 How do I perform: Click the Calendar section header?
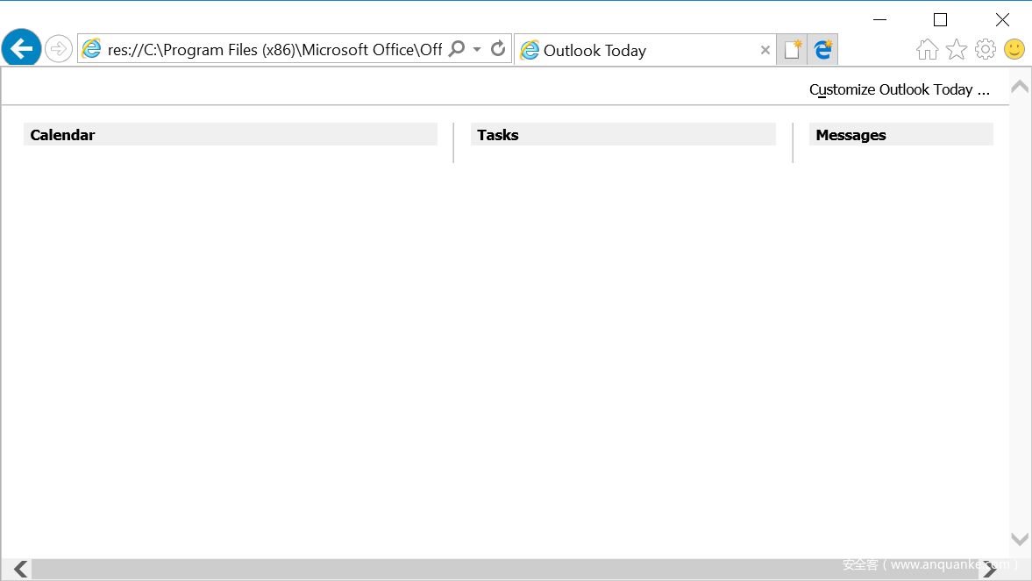[231, 134]
